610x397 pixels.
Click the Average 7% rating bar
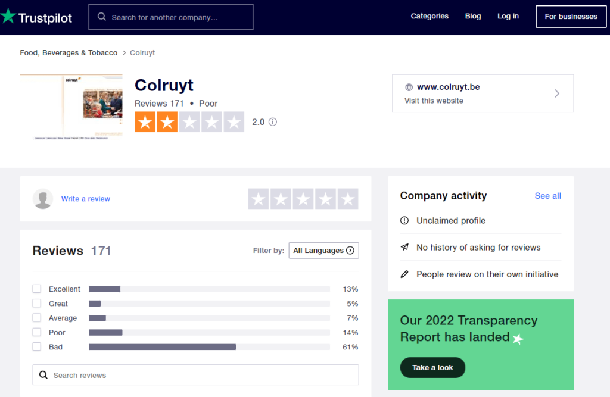pyautogui.click(x=209, y=318)
